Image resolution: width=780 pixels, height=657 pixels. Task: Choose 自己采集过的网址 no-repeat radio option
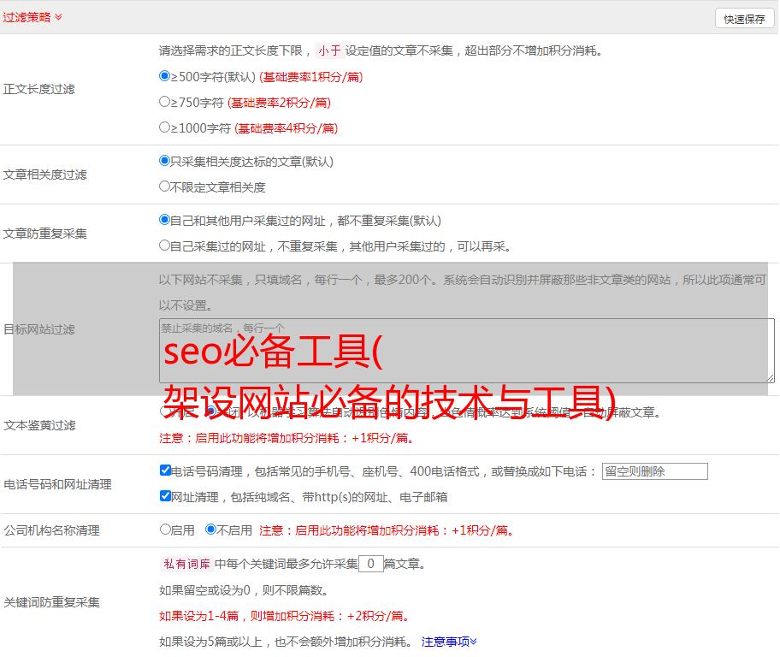[165, 246]
